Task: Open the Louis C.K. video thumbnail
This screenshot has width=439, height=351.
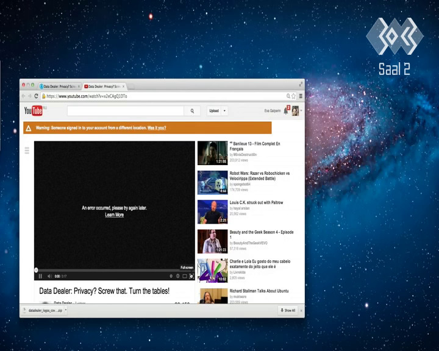Action: click(213, 212)
